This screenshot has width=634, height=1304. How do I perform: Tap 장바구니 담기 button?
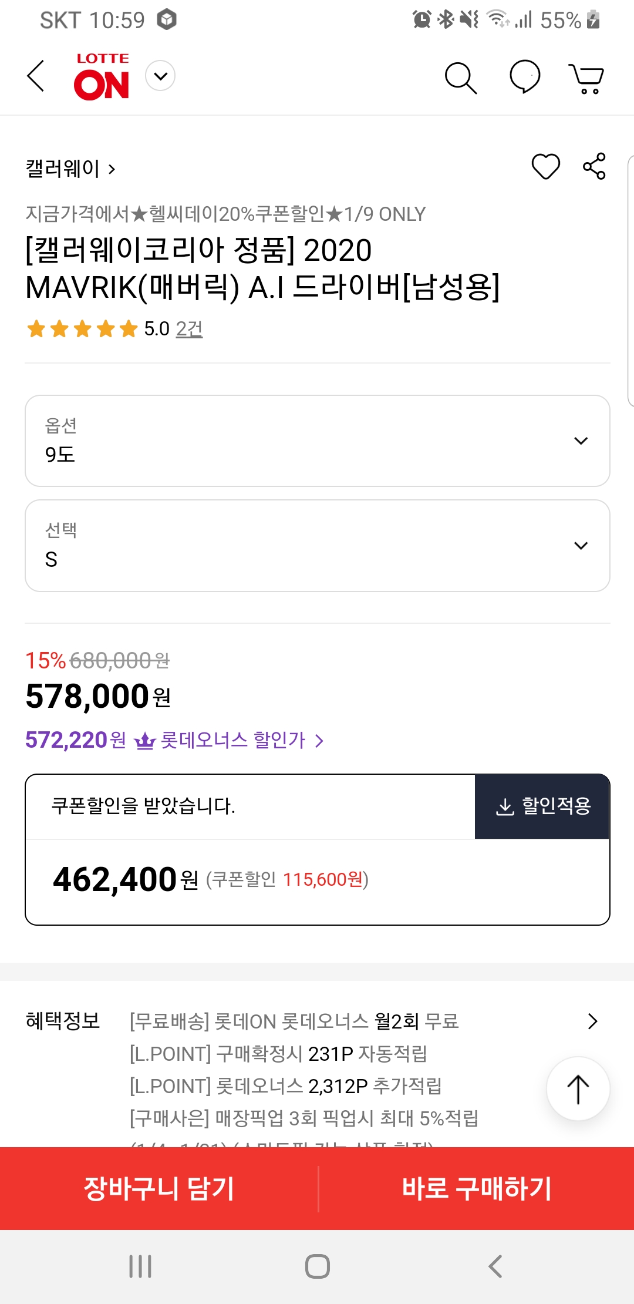[158, 1188]
